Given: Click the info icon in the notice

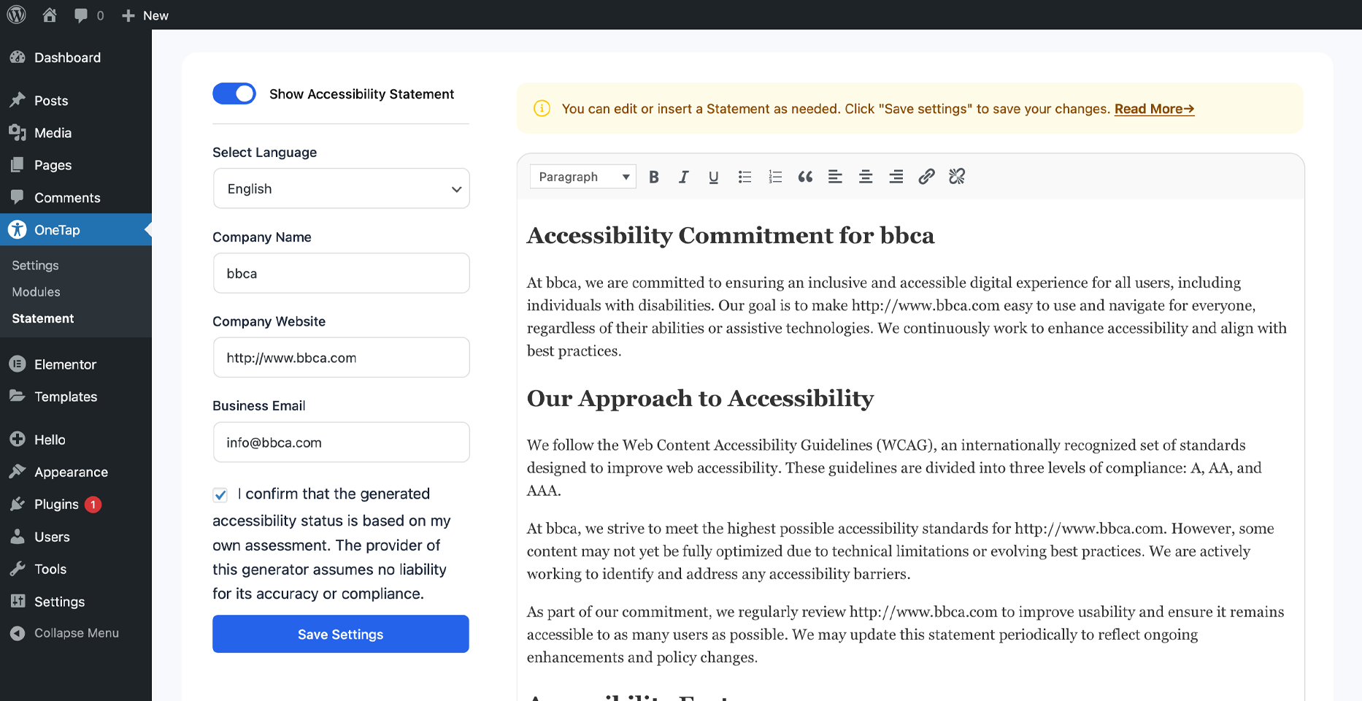Looking at the screenshot, I should [542, 108].
